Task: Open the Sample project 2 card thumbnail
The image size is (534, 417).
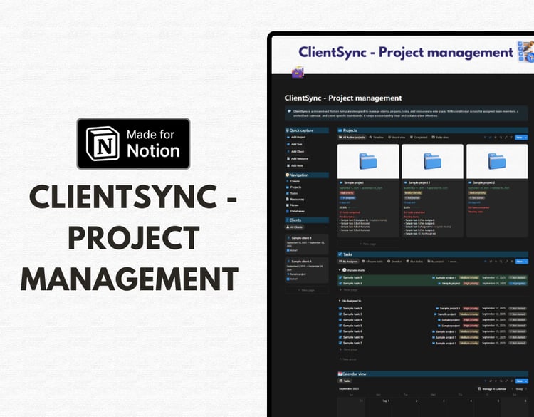Action: [497, 161]
